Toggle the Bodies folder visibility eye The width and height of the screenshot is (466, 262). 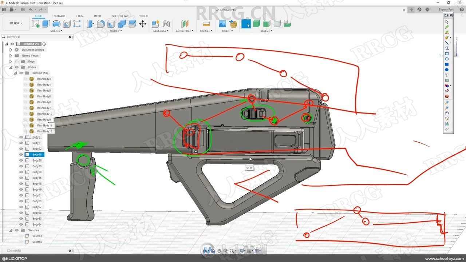pos(17,67)
